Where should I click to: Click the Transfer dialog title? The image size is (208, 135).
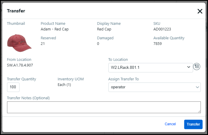click(x=16, y=11)
